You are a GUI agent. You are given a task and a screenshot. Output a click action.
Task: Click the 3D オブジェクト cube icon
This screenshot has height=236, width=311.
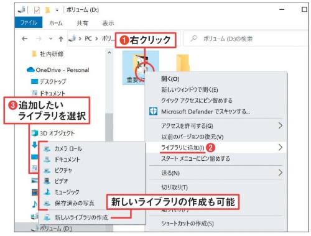click(34, 133)
